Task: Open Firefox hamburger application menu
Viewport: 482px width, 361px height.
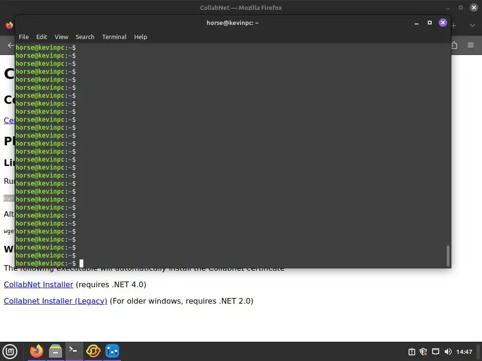Action: point(471,45)
